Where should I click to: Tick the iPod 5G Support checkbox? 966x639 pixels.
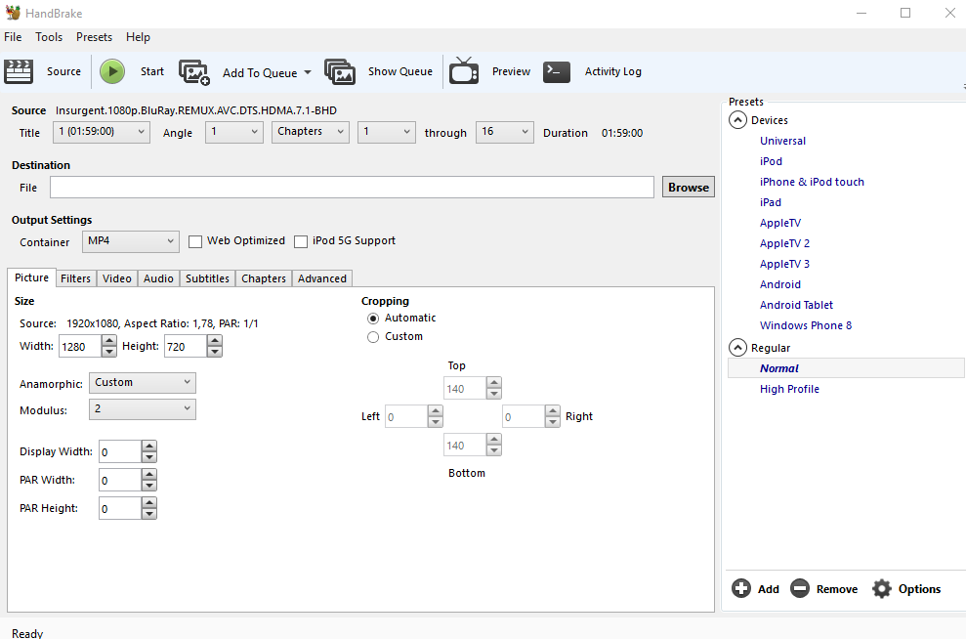[301, 241]
